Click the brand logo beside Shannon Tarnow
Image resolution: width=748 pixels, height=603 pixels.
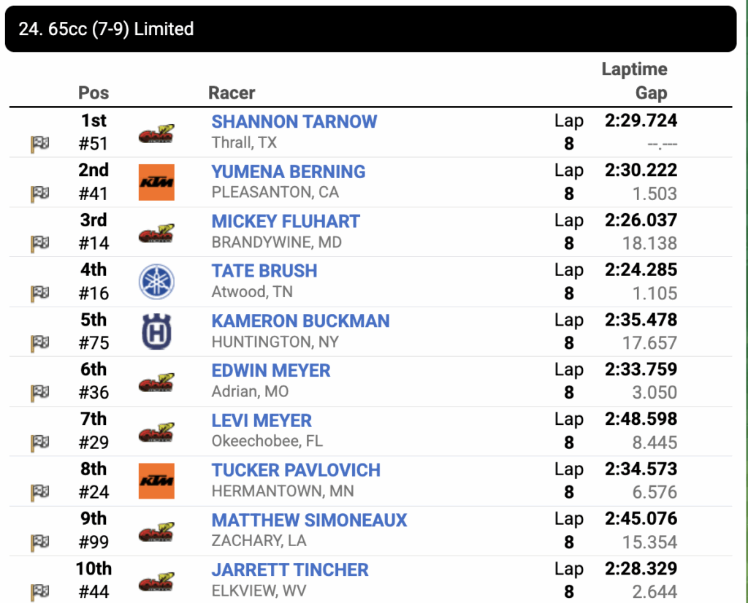156,133
